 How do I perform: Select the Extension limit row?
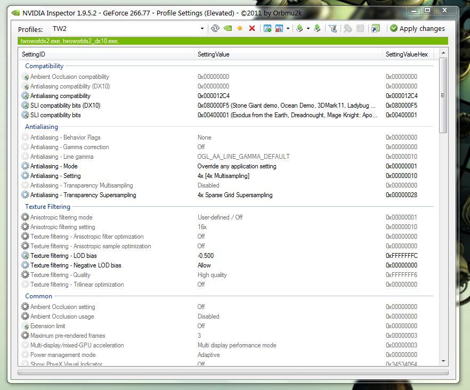226,326
